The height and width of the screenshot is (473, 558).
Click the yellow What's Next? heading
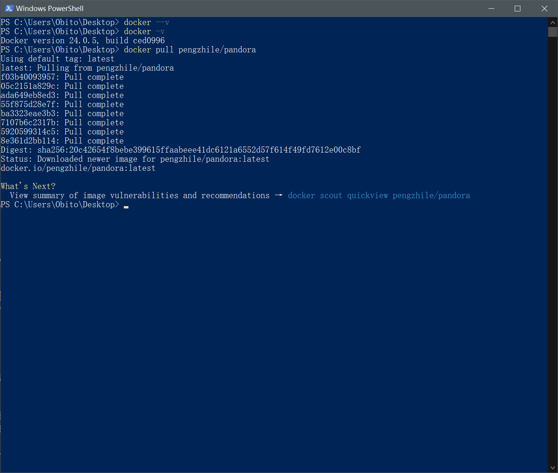(28, 186)
